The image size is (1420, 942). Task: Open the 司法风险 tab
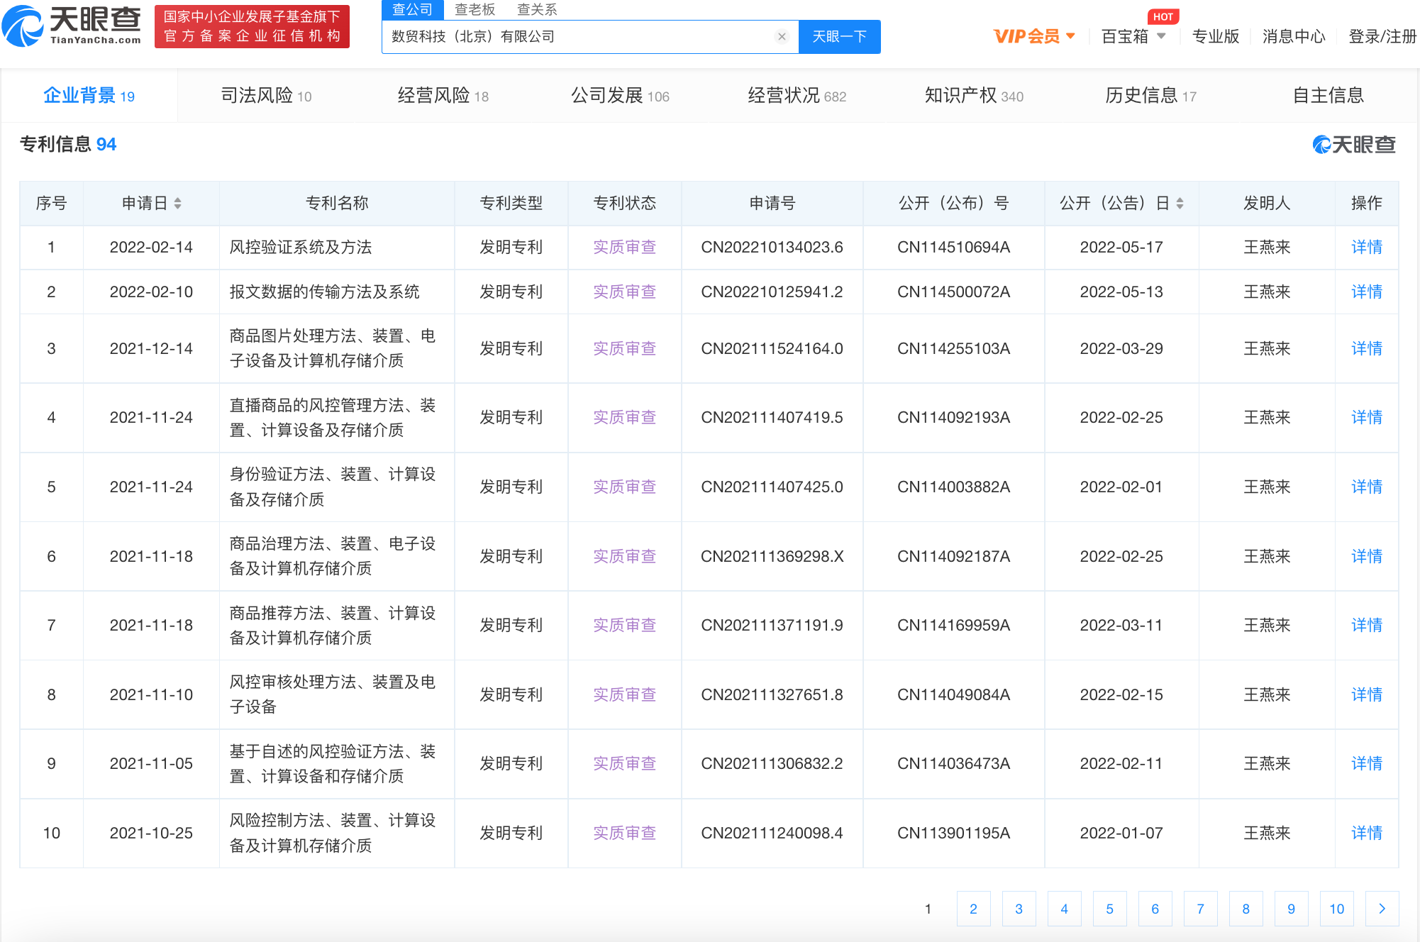(266, 95)
